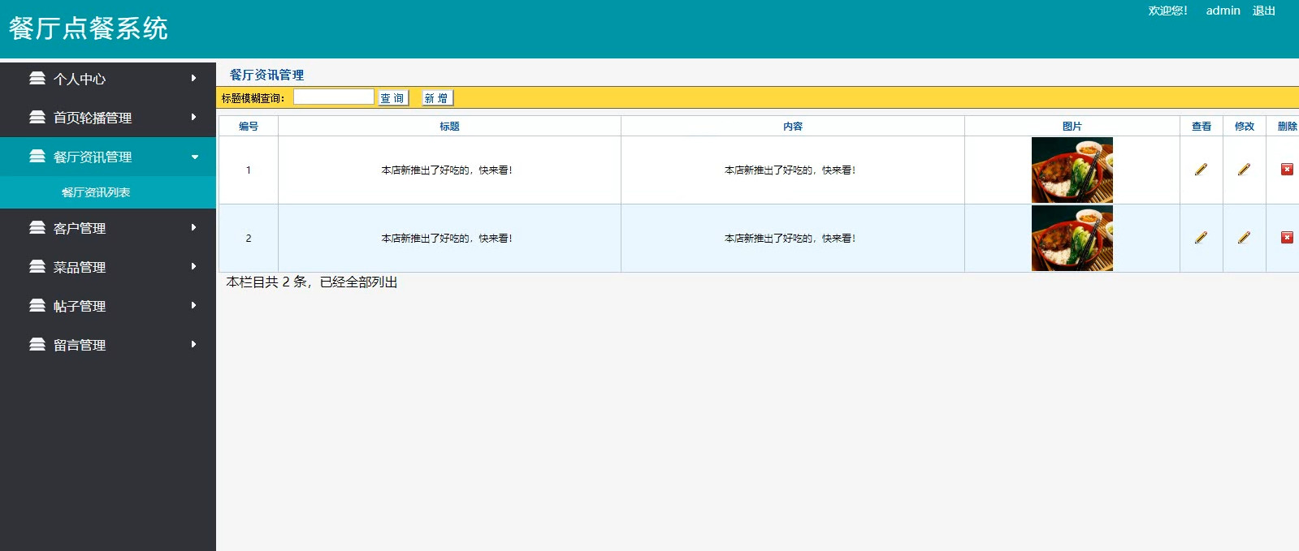Expand 客户管理 with its arrow

point(193,227)
